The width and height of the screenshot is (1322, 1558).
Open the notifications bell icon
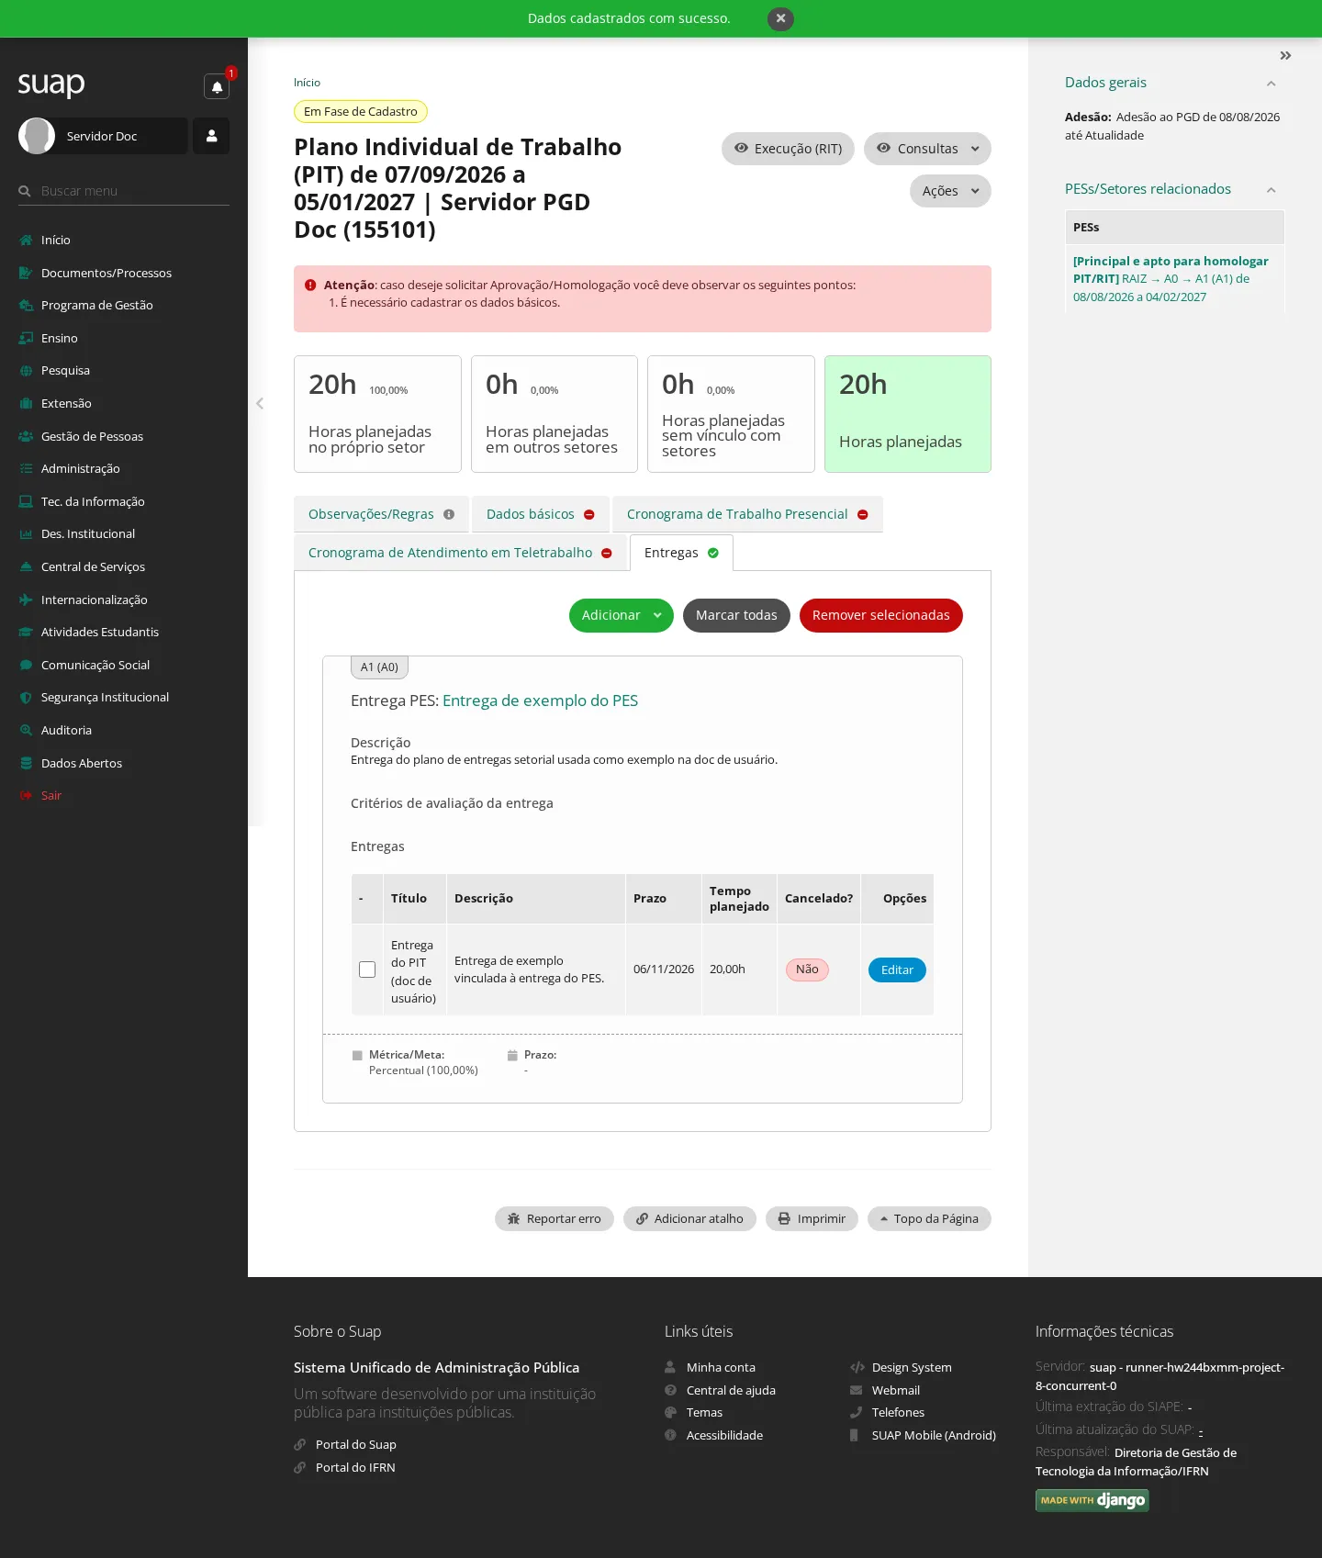(217, 86)
